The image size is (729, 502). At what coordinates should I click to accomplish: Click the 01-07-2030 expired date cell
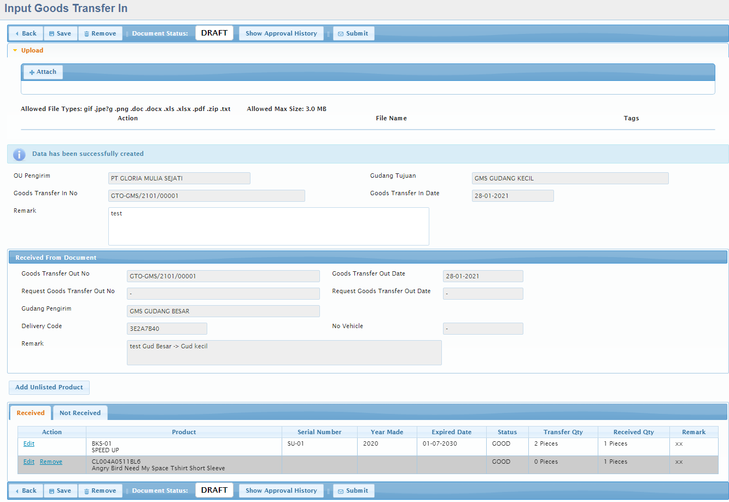pyautogui.click(x=451, y=447)
